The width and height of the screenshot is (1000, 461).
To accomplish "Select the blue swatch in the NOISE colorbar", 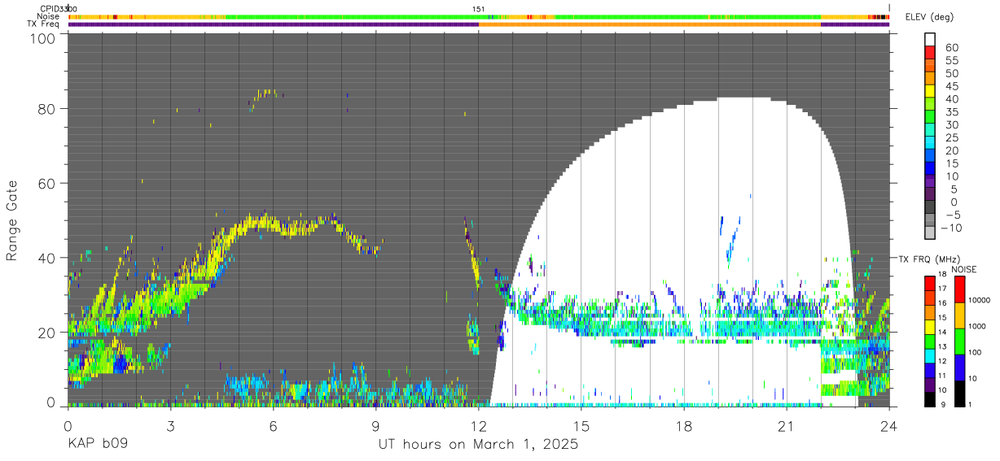I will click(x=960, y=367).
